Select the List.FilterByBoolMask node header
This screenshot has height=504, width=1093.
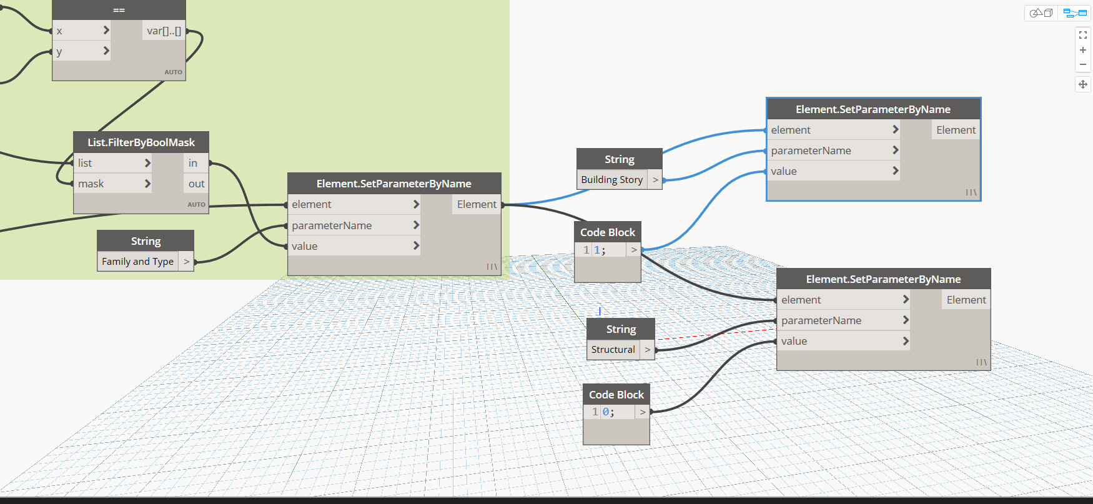coord(141,142)
